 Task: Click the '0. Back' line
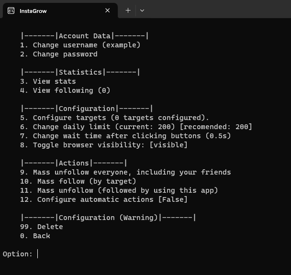[35, 236]
